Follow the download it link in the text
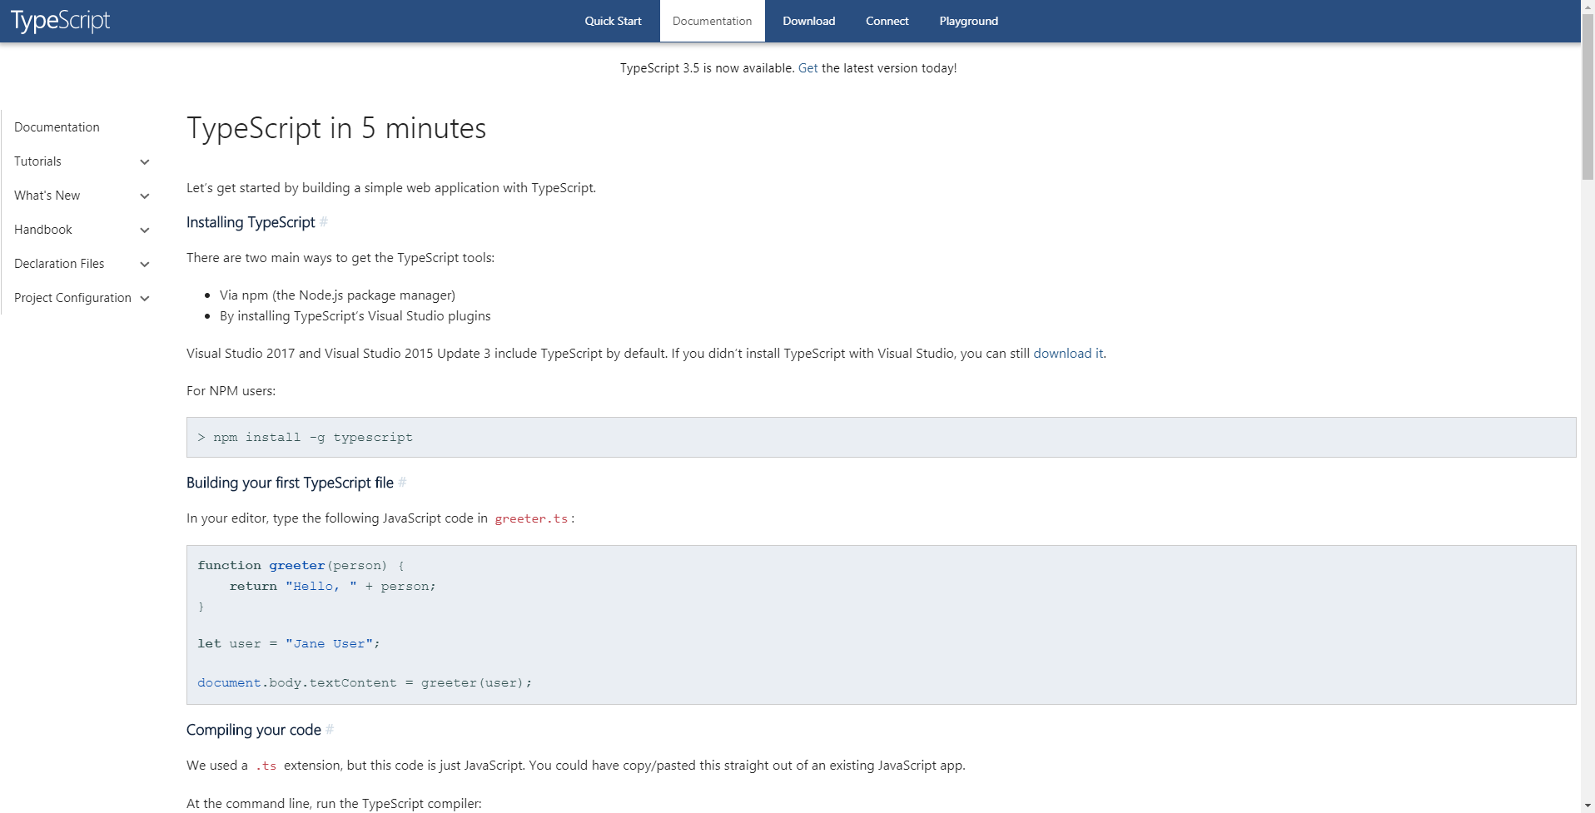 (x=1068, y=353)
